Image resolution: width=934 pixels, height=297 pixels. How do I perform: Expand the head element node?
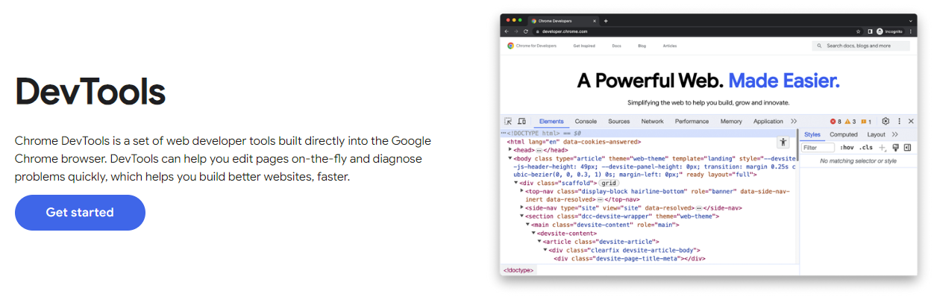(x=511, y=149)
